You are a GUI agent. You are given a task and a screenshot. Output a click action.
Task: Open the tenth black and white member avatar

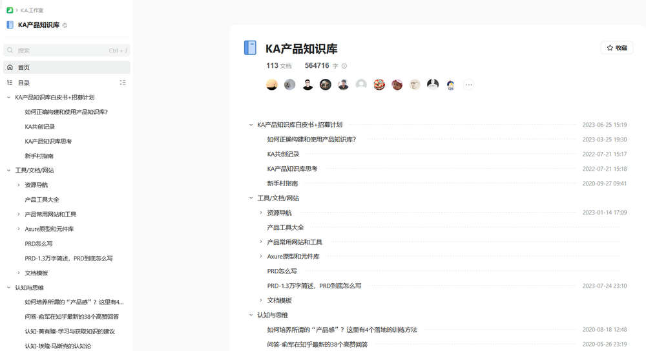433,85
